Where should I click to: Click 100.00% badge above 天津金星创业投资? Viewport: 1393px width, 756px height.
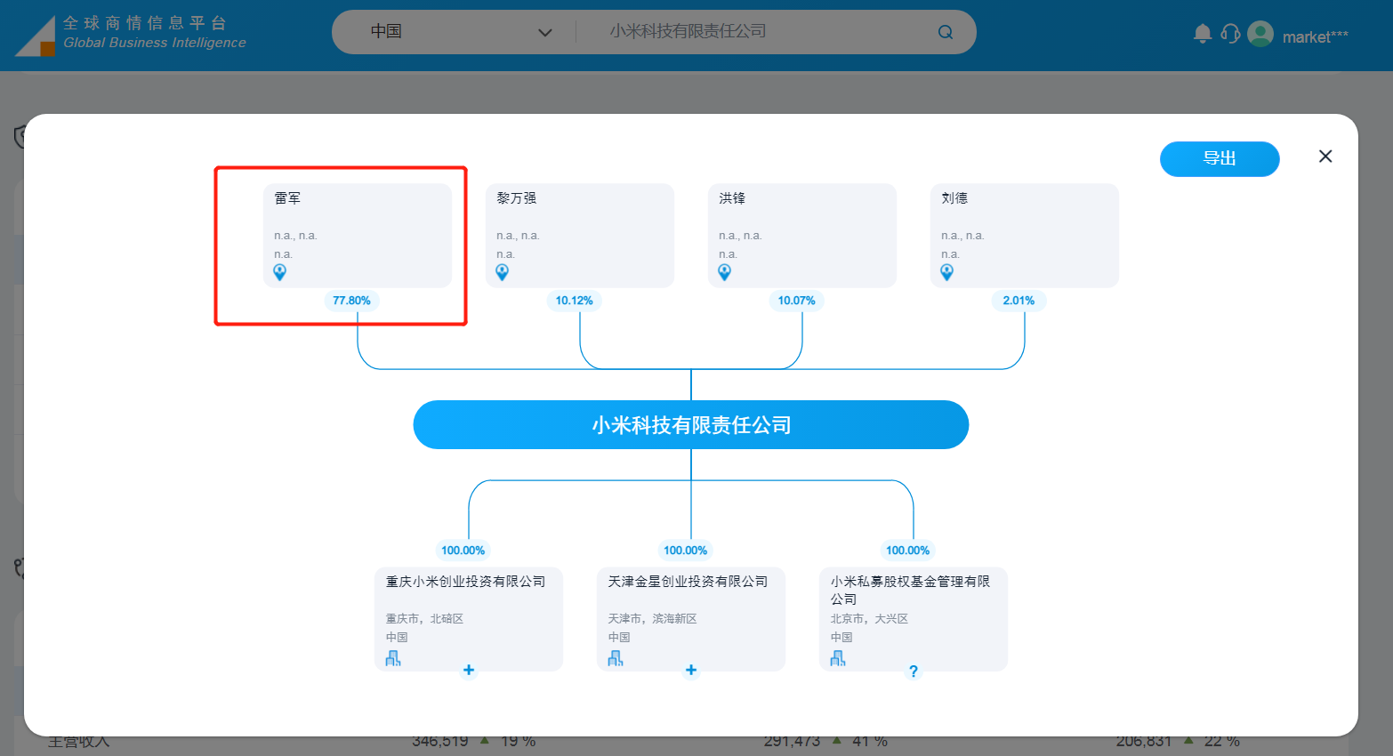pos(685,551)
